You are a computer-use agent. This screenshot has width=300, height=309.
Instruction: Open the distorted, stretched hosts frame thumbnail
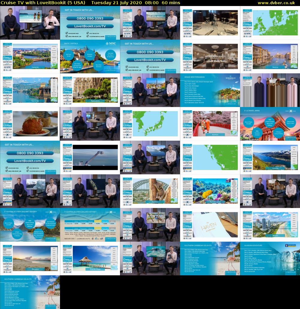270,90
